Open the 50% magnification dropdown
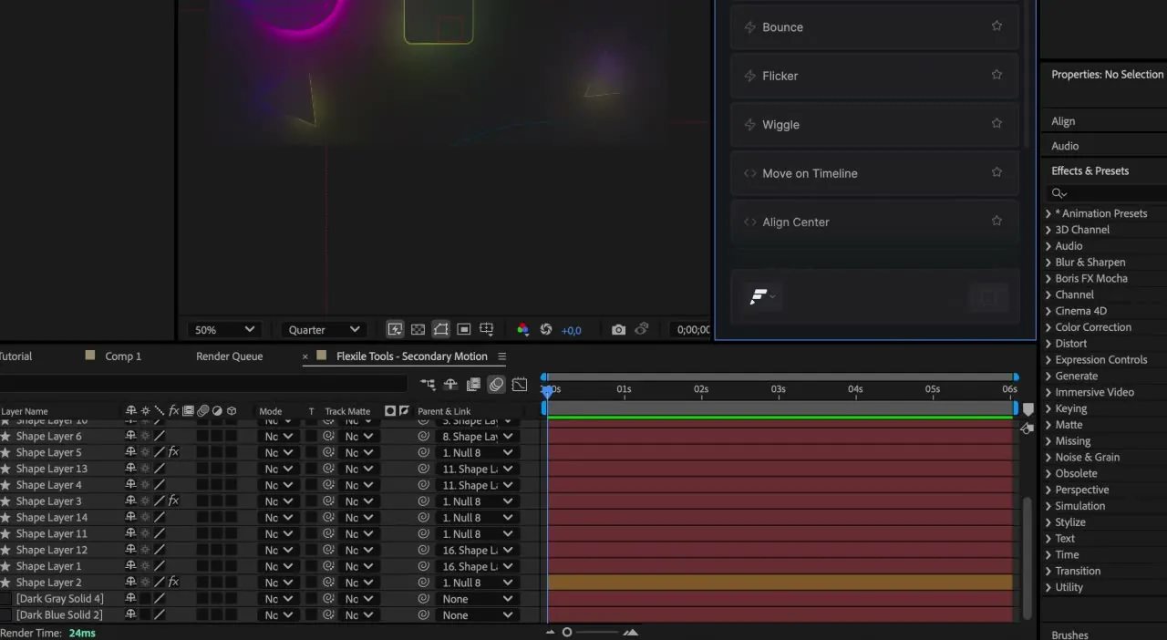Viewport: 1167px width, 640px height. pos(224,329)
